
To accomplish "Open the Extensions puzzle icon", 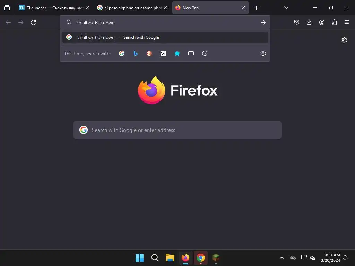I will [x=334, y=23].
